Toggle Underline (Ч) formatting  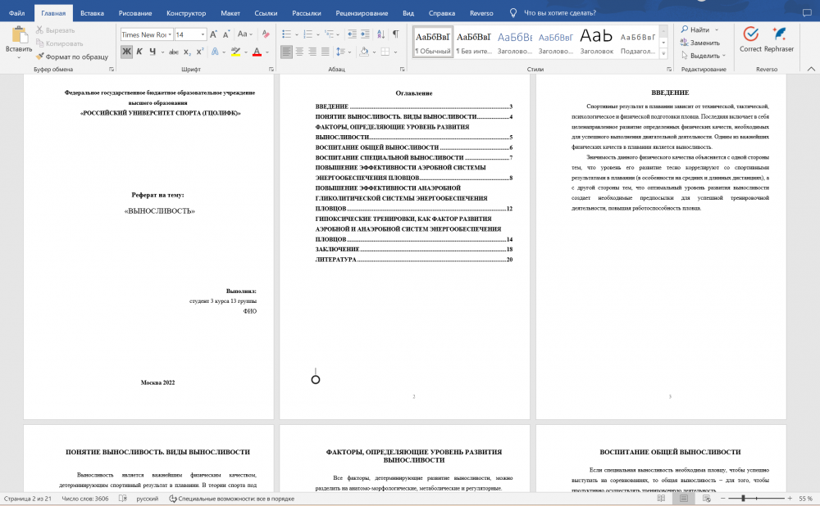pos(153,52)
